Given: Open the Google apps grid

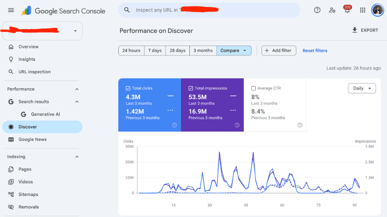Looking at the screenshot, I should pos(362,10).
